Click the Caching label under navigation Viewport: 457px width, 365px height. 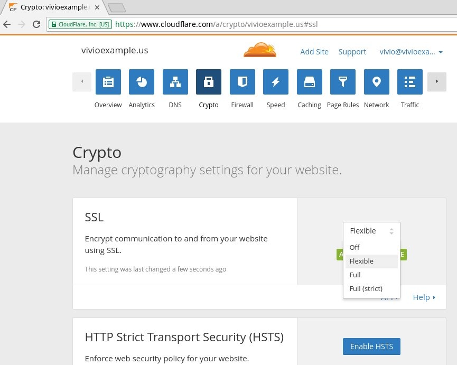pyautogui.click(x=309, y=105)
